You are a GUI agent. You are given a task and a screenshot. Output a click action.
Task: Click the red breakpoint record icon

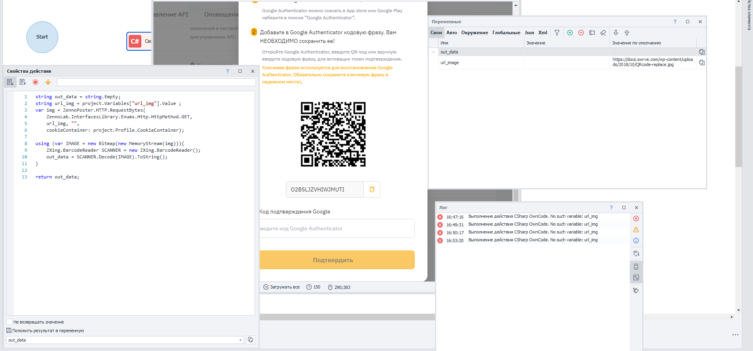35,82
